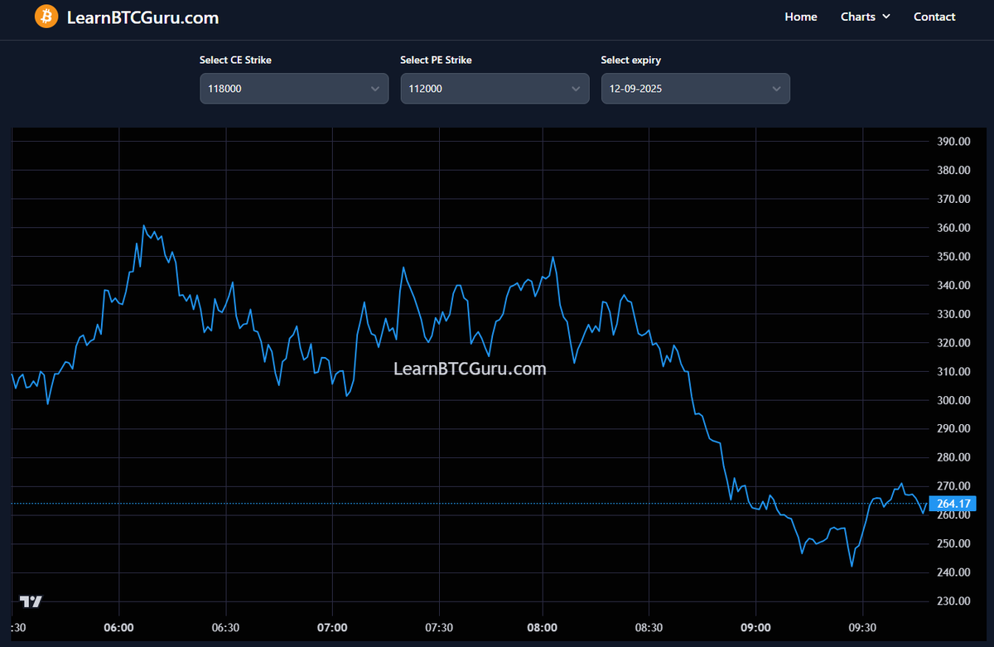The width and height of the screenshot is (994, 647).
Task: Open the Home menu item
Action: (x=800, y=17)
